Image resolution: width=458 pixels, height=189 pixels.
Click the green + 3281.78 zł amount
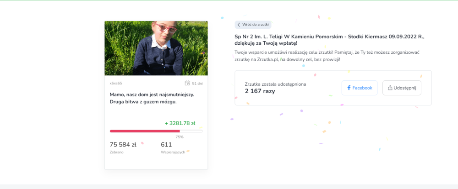(180, 123)
